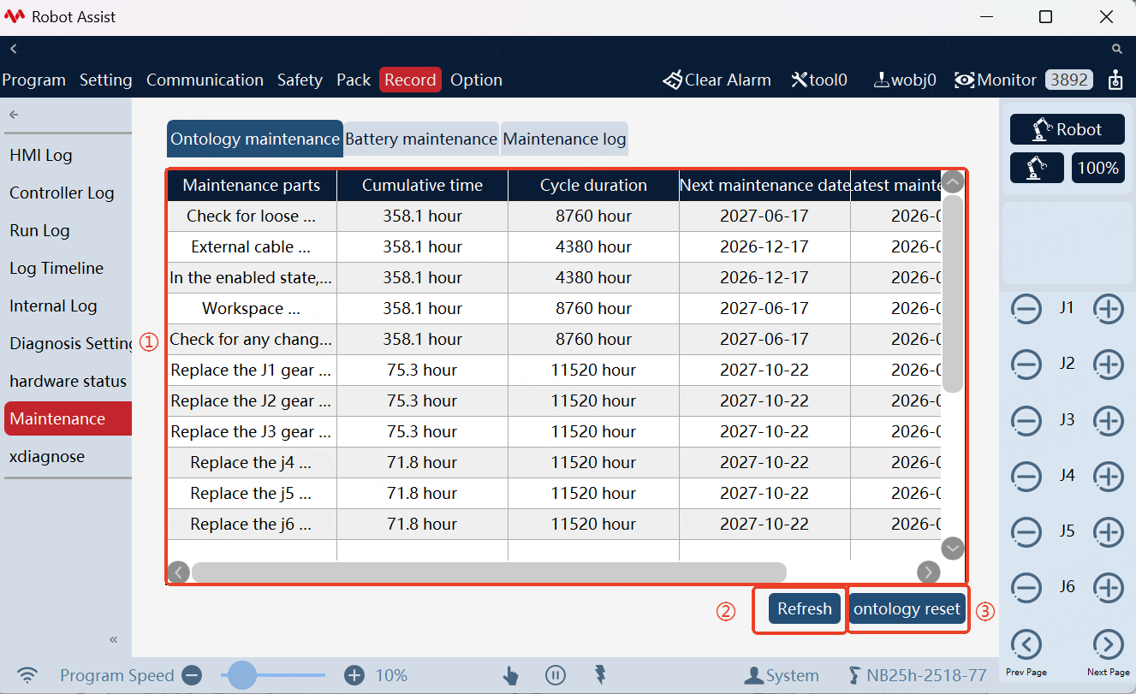Jog J4 plus button
This screenshot has height=694, width=1136.
click(1109, 476)
